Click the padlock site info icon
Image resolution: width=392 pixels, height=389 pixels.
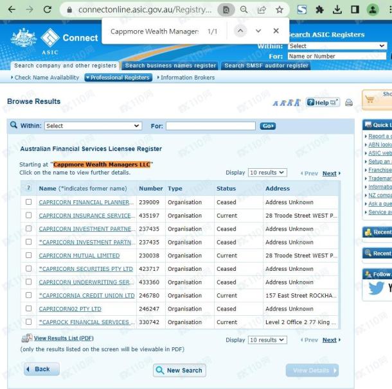point(69,10)
